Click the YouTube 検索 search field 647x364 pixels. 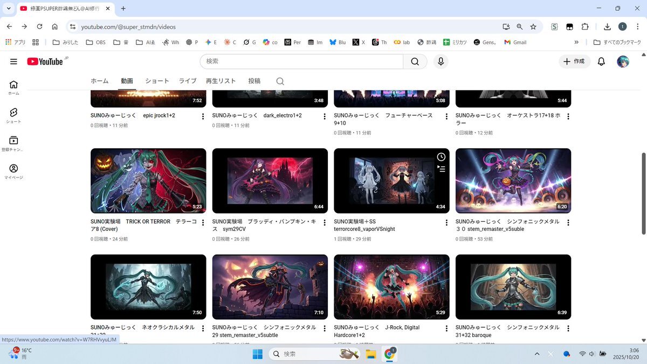pos(302,61)
